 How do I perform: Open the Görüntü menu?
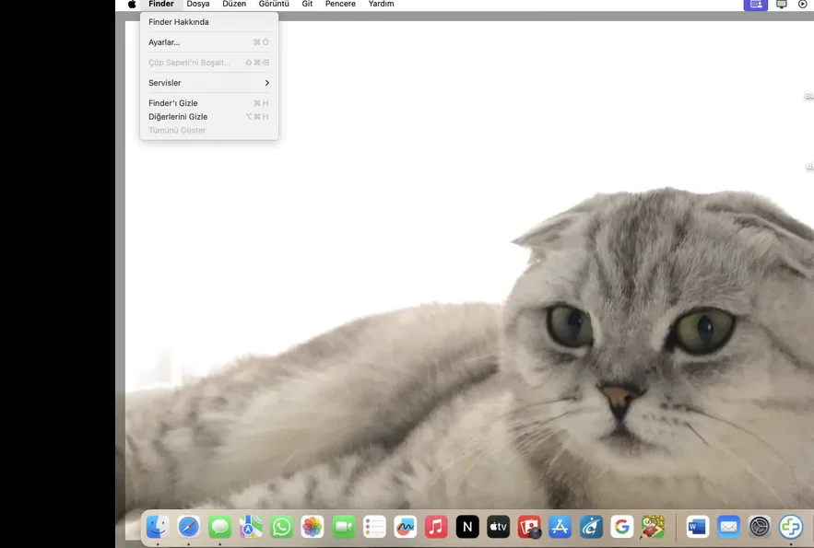pos(274,5)
